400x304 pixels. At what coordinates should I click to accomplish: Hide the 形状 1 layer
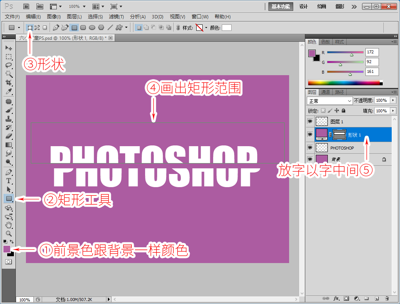click(x=310, y=135)
